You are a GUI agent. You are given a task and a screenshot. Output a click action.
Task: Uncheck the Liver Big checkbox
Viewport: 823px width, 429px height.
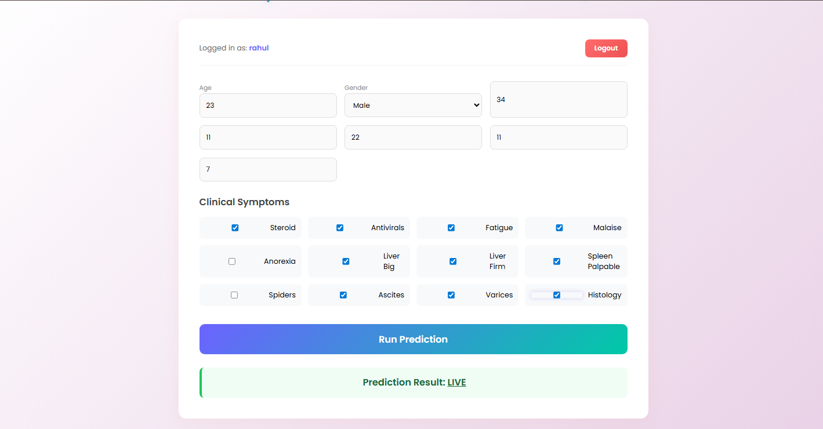pyautogui.click(x=346, y=261)
